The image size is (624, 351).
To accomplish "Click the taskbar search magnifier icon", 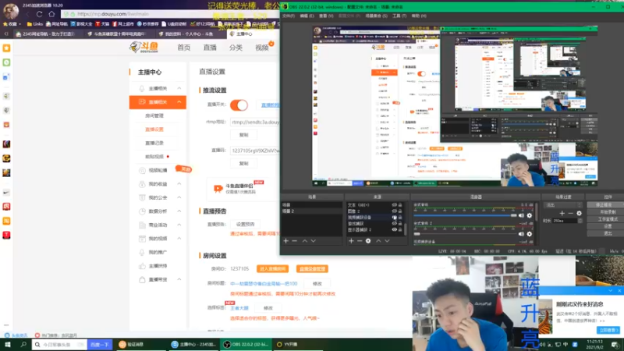I will pos(23,344).
